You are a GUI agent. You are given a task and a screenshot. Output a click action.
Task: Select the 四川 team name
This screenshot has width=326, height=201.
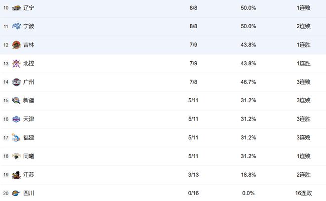pos(29,193)
